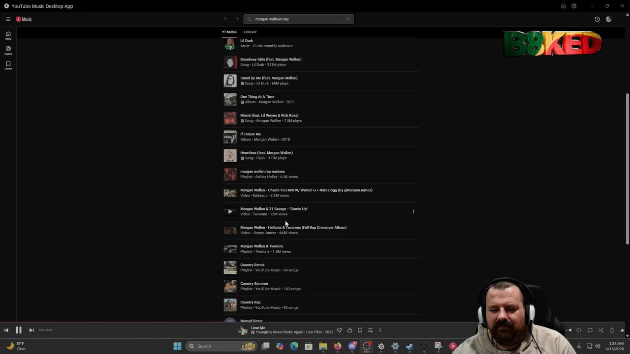Open Library in the sidebar
630x354 pixels.
[x=8, y=65]
